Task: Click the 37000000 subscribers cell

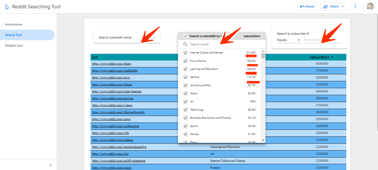Action: coord(322,71)
